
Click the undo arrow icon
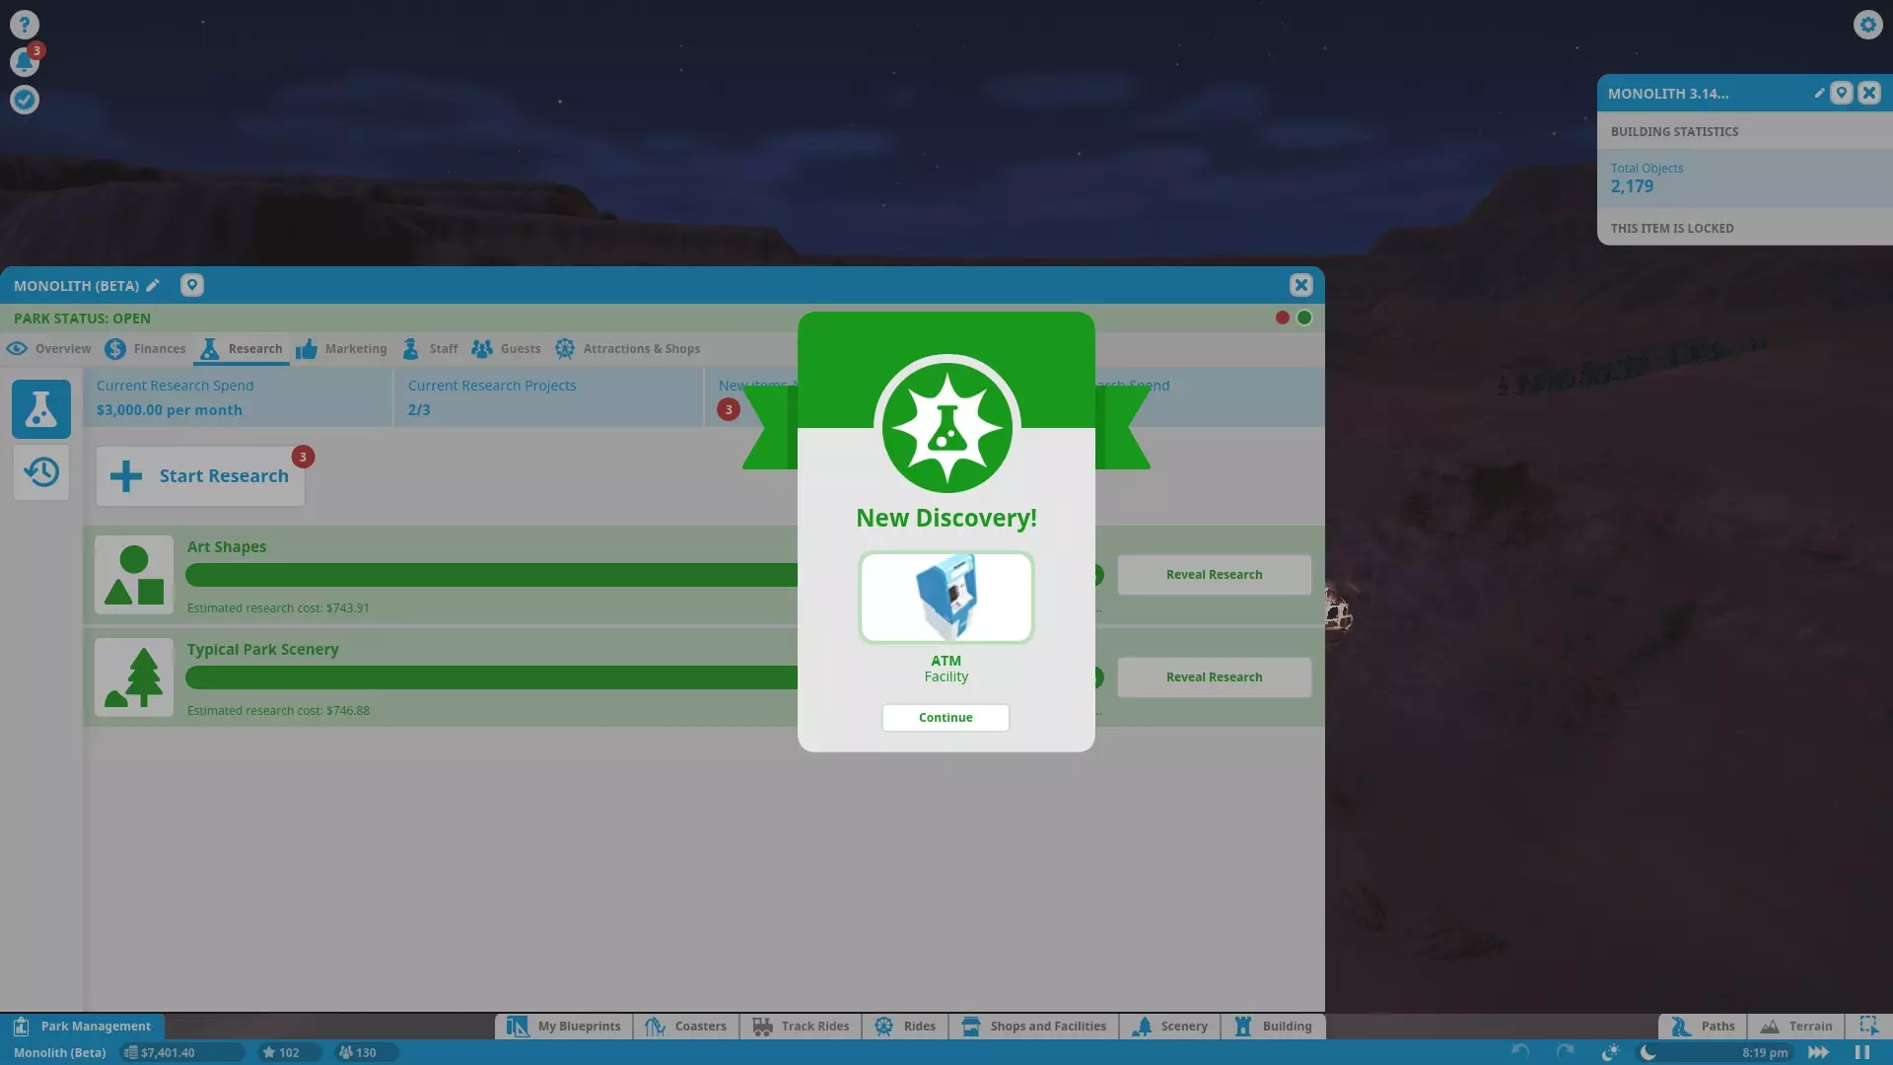(1520, 1052)
